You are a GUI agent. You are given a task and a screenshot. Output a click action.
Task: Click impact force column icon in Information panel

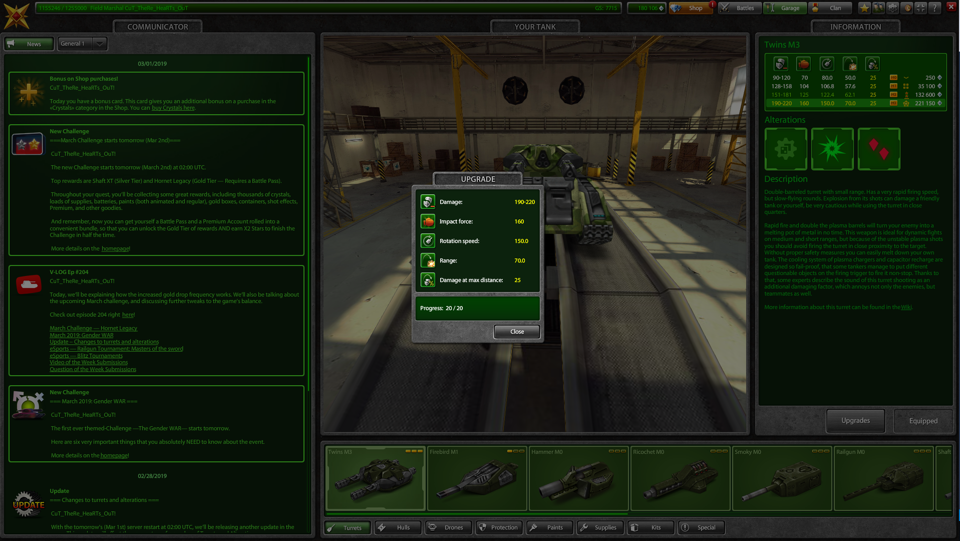[804, 64]
